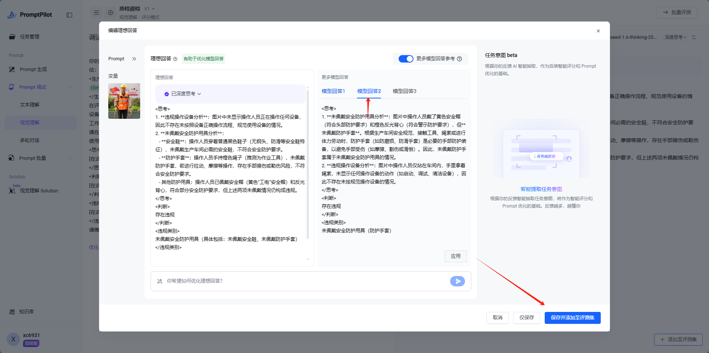Select 多轮对话 in the sidebar

41,140
